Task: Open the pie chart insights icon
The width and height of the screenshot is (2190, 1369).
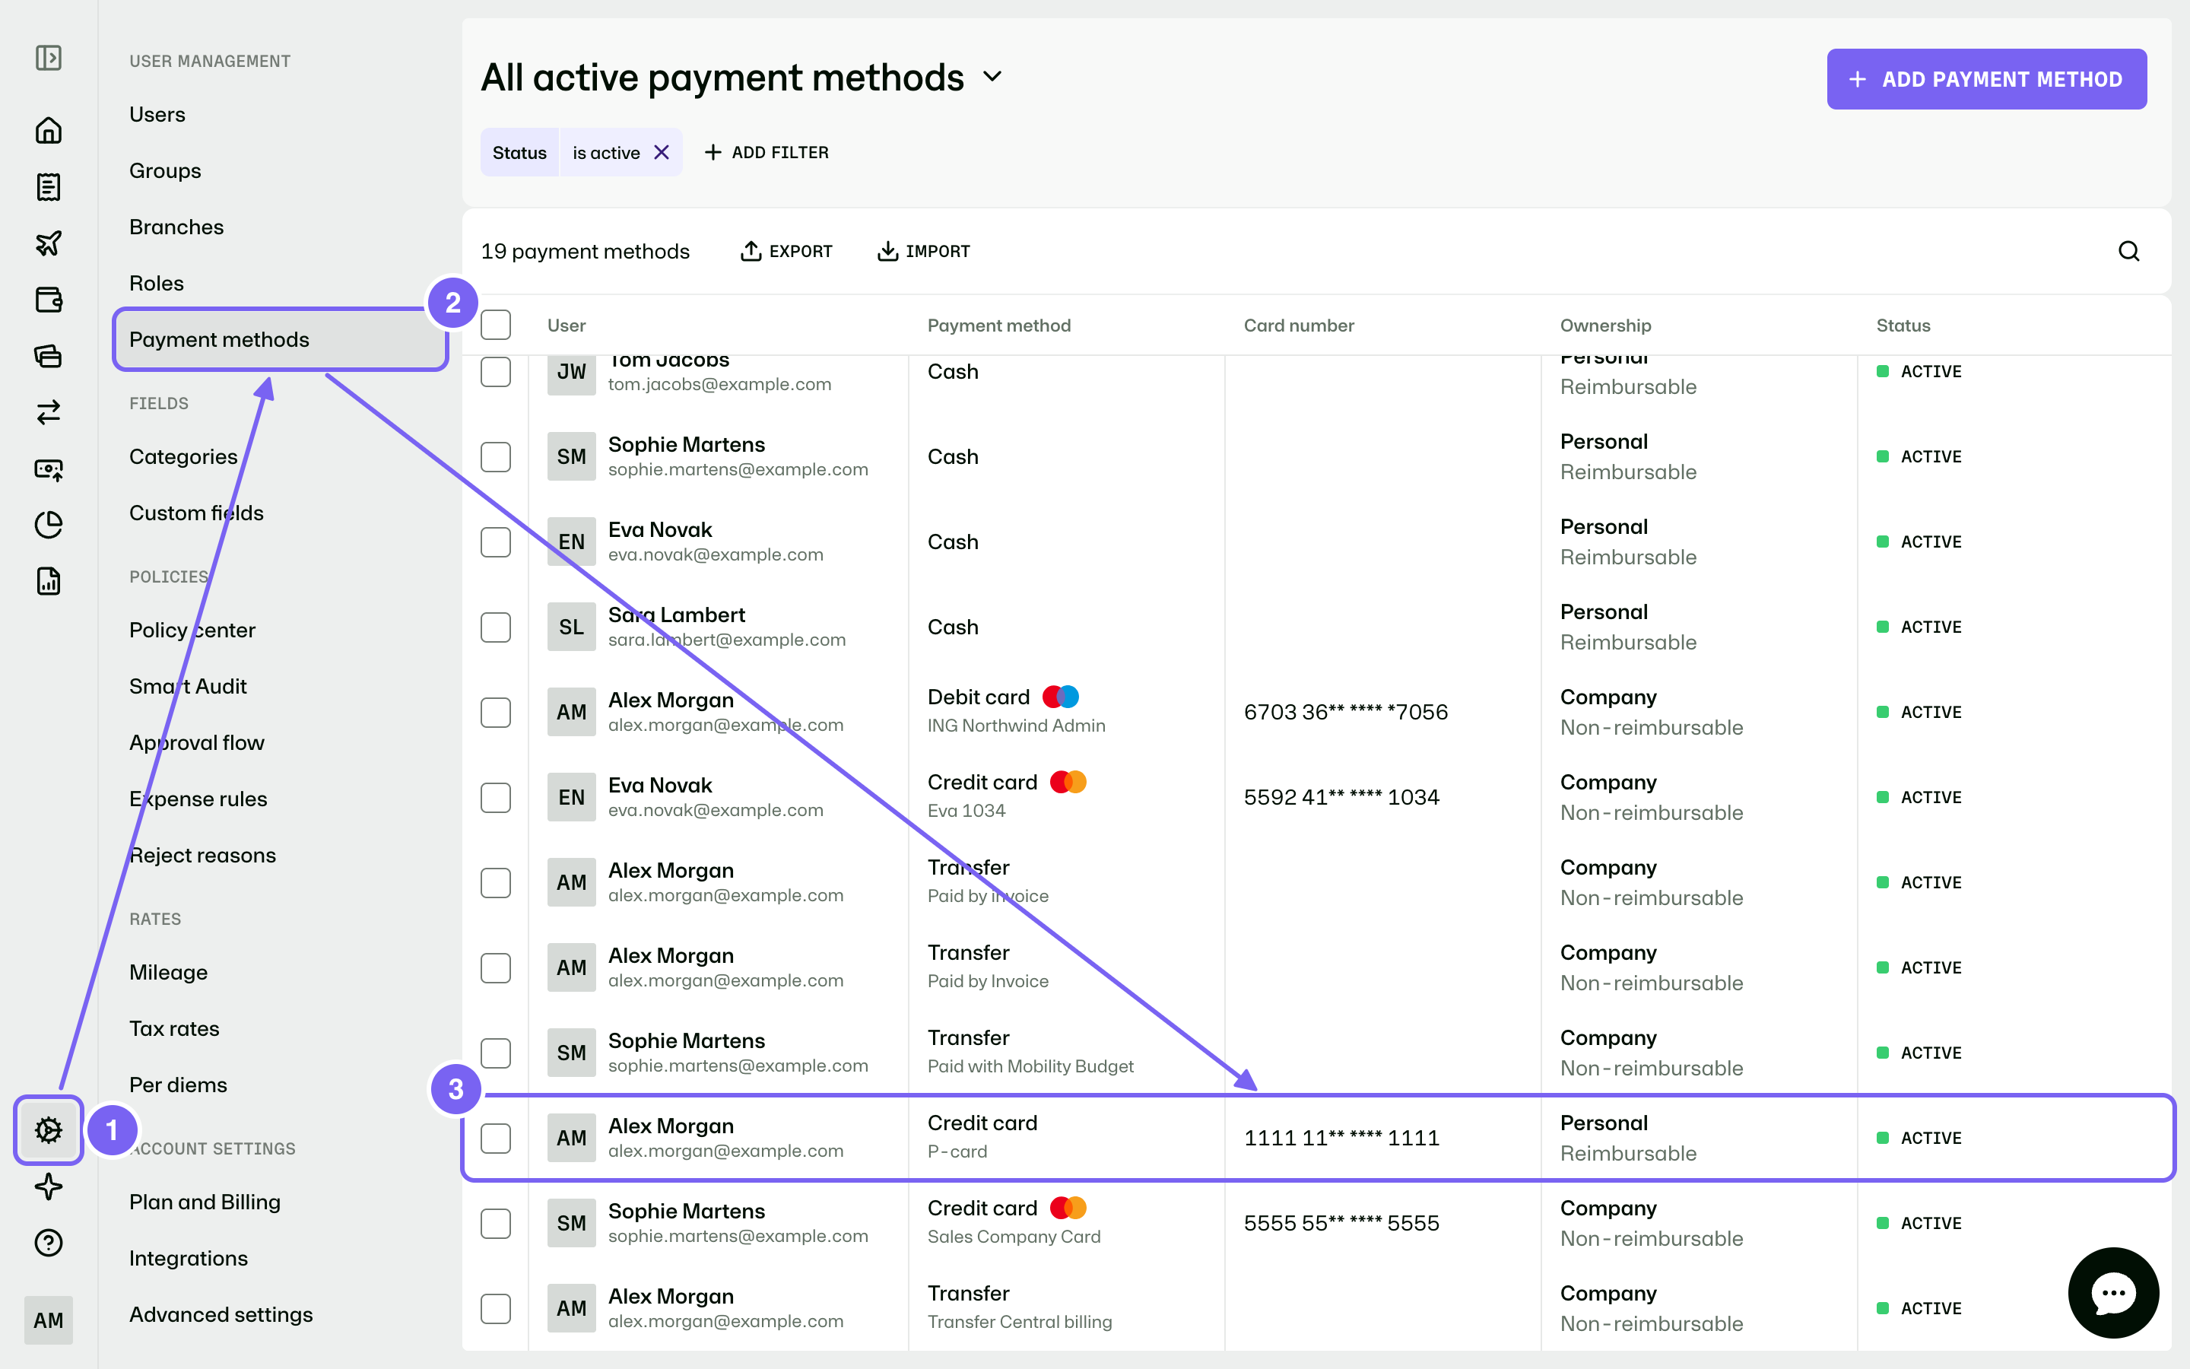Action: click(x=48, y=525)
